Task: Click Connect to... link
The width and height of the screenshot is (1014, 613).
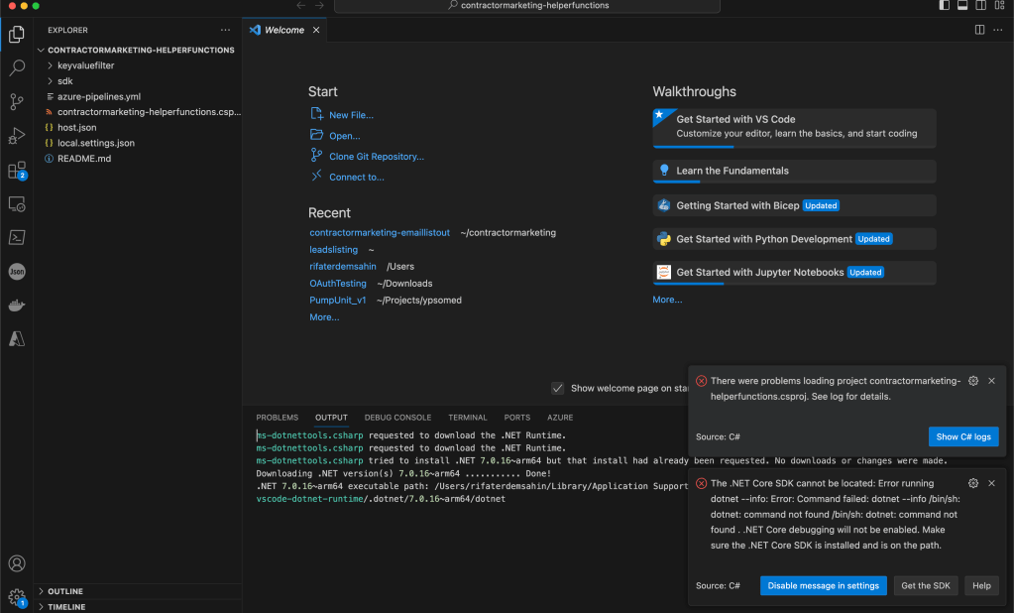Action: click(x=356, y=178)
